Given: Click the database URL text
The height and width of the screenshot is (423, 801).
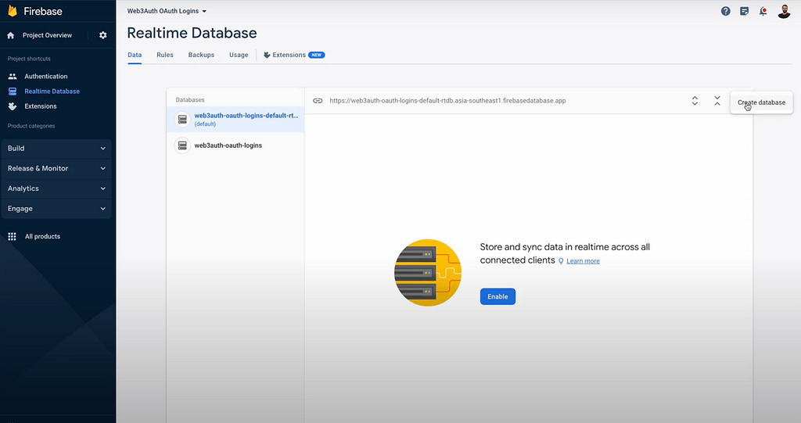Looking at the screenshot, I should point(447,101).
